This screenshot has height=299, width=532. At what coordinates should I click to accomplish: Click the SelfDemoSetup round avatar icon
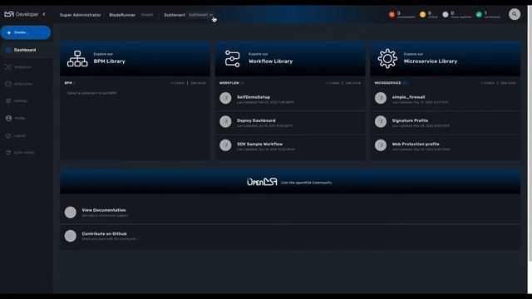[x=225, y=98]
